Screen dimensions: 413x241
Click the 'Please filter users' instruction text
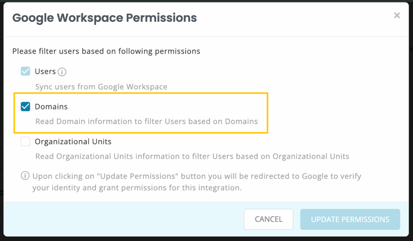click(106, 51)
